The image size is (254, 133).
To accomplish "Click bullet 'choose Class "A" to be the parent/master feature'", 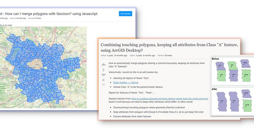I will coord(138,87).
